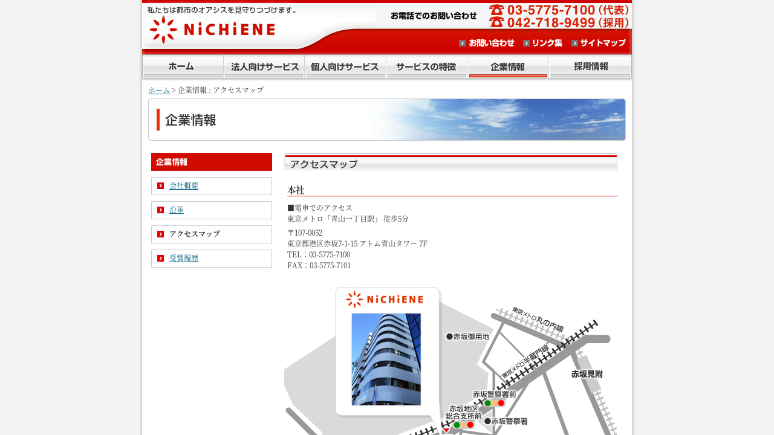Open the 個人向けサービス navigation tab
Image resolution: width=774 pixels, height=435 pixels.
coord(345,67)
